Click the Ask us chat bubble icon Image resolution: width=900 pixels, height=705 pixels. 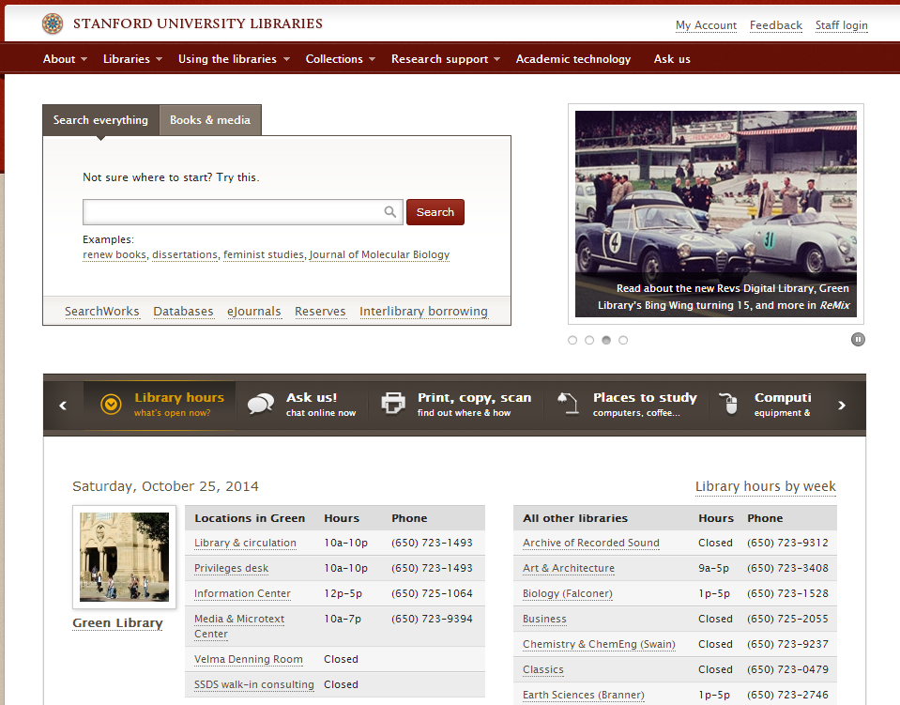coord(261,404)
